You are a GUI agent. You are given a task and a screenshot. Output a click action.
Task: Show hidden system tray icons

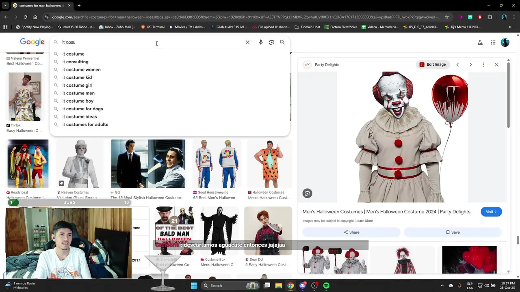[442, 286]
